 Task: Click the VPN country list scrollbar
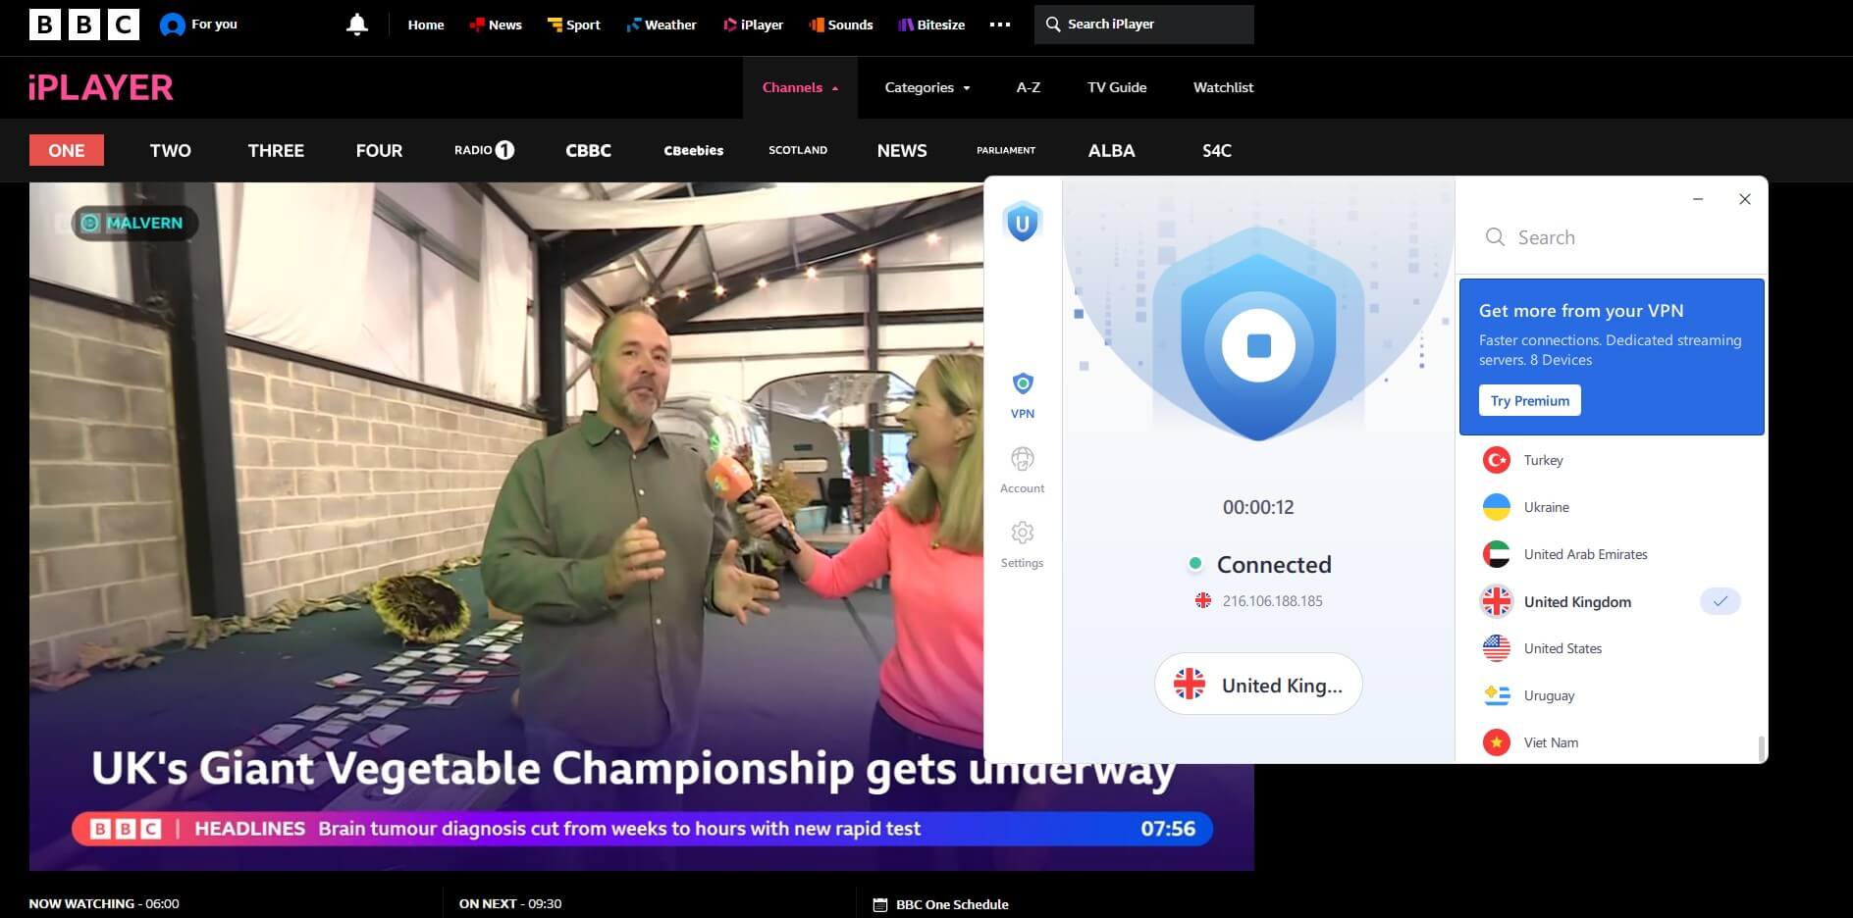click(1761, 747)
